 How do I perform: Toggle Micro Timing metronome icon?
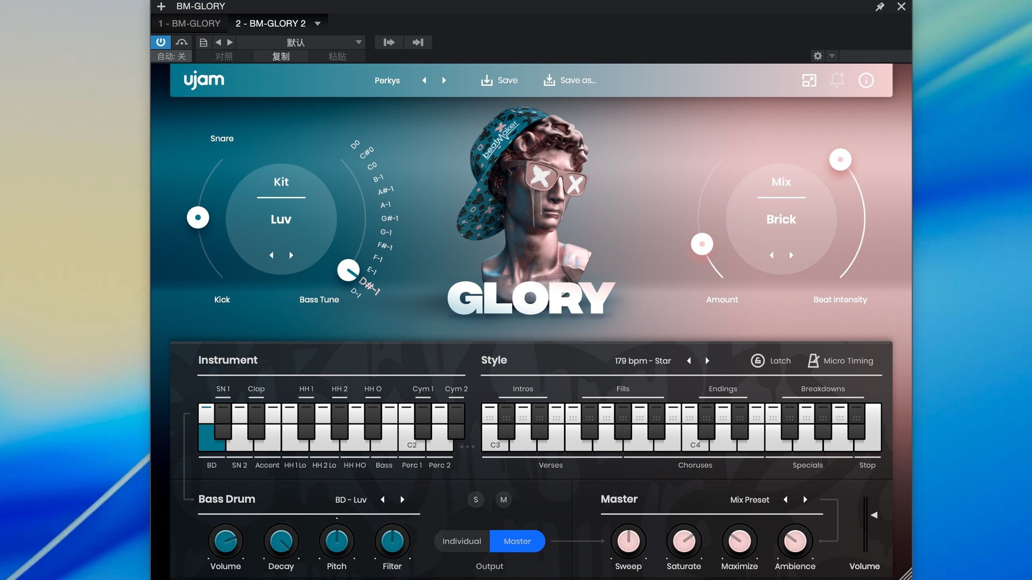click(x=813, y=361)
